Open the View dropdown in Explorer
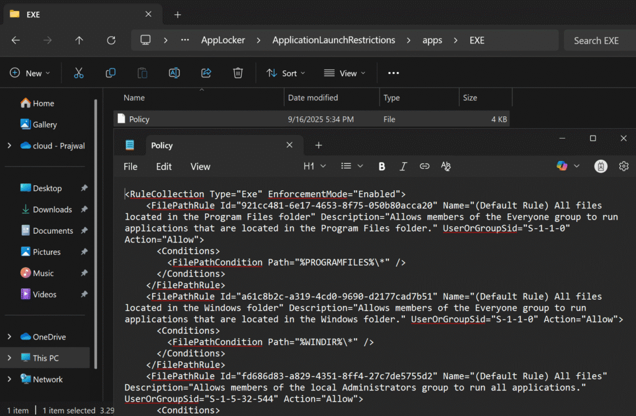This screenshot has height=416, width=636. (x=345, y=73)
